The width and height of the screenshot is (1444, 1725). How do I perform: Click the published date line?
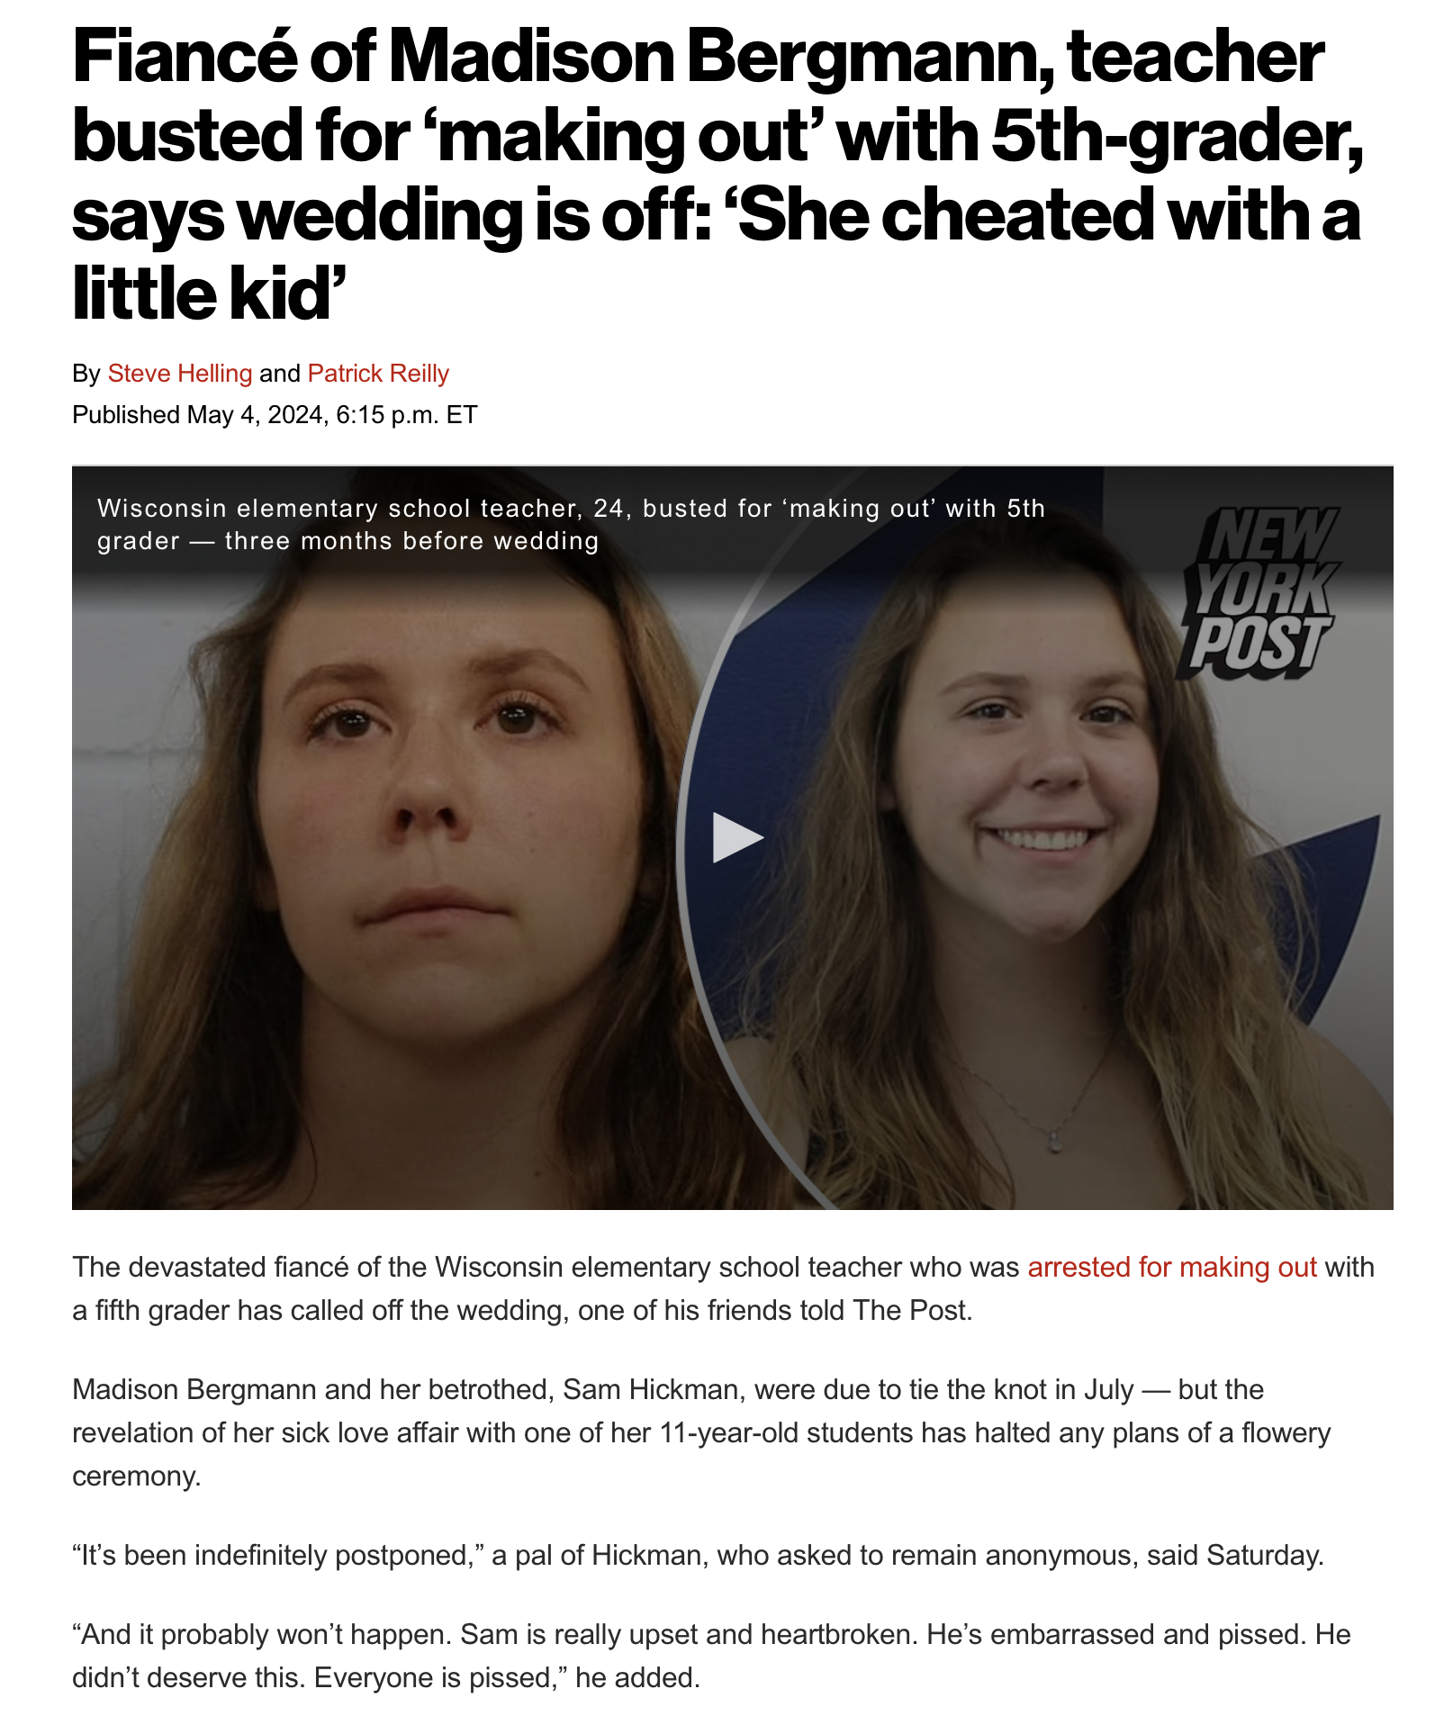[x=275, y=415]
